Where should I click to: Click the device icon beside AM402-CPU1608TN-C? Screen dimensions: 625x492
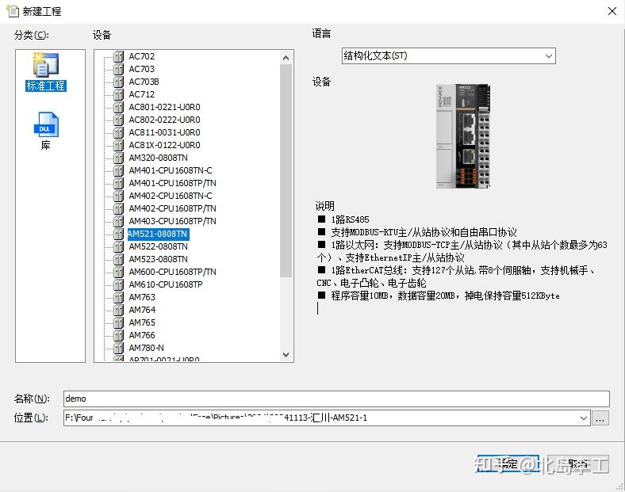118,196
